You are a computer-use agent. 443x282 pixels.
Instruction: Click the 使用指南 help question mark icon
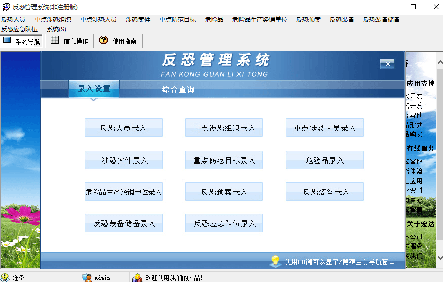[104, 40]
